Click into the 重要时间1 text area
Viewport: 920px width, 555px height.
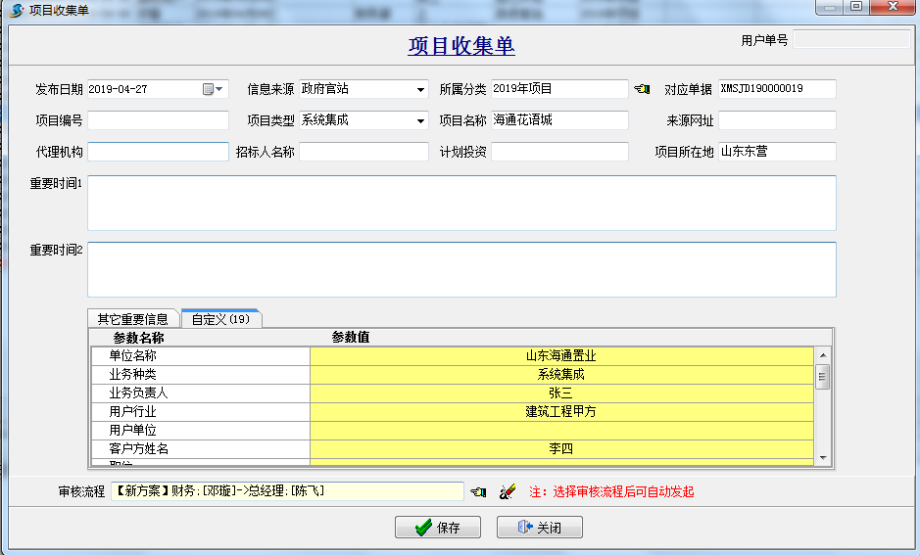(x=460, y=203)
